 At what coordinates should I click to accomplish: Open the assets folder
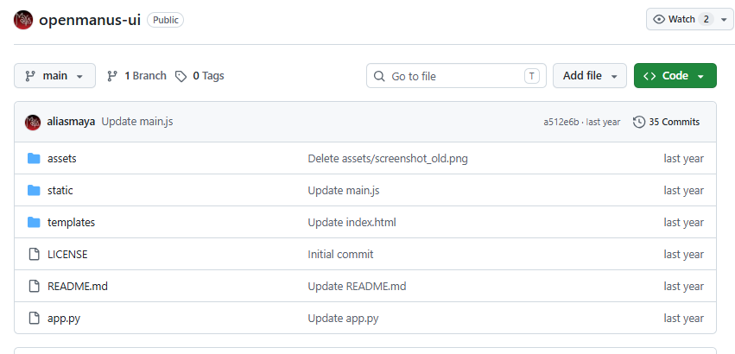62,159
